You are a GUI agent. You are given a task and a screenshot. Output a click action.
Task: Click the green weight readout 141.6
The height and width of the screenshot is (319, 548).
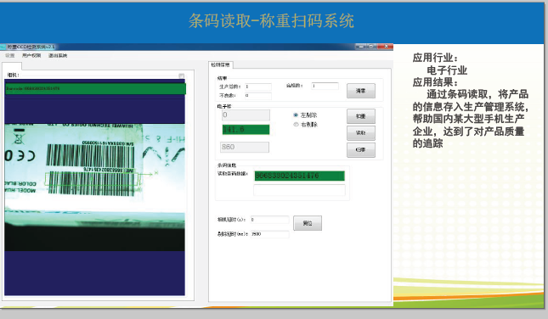pos(246,130)
